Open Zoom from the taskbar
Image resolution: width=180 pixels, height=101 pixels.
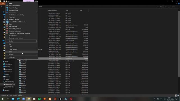point(24,99)
